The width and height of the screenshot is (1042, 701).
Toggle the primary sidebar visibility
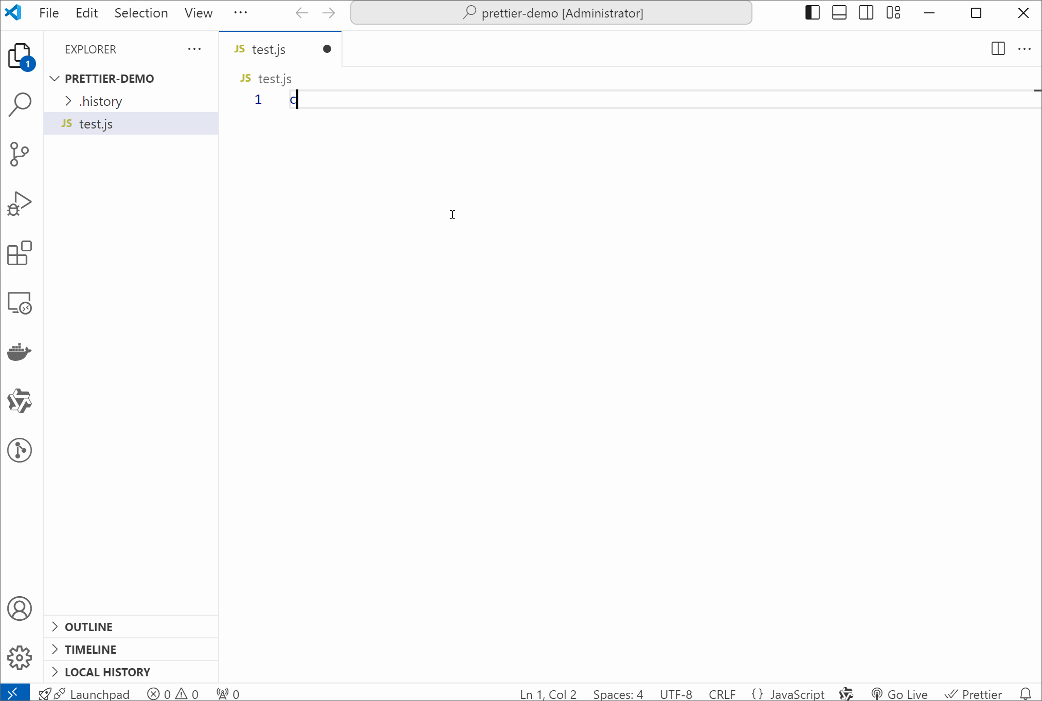tap(812, 12)
